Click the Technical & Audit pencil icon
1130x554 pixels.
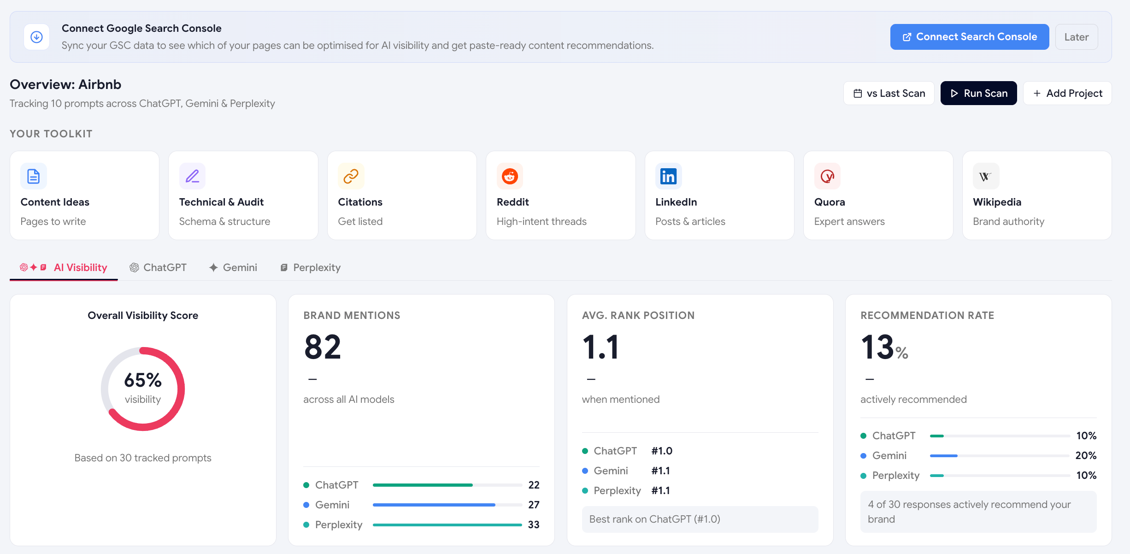pyautogui.click(x=192, y=176)
